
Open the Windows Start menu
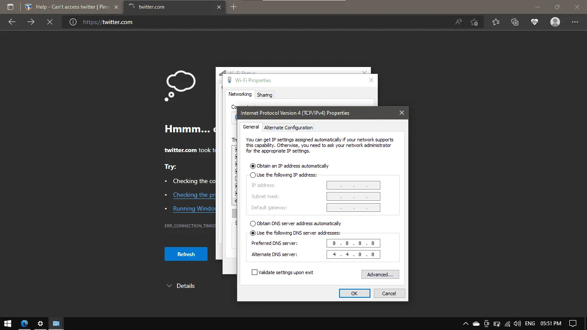(x=8, y=324)
